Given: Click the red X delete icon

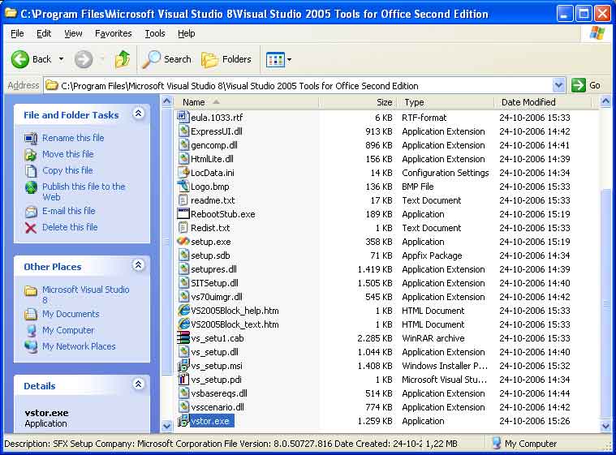Looking at the screenshot, I should 31,228.
